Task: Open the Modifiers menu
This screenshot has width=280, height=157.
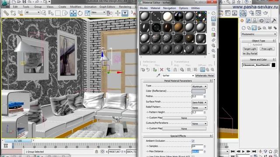Action: 76,7
